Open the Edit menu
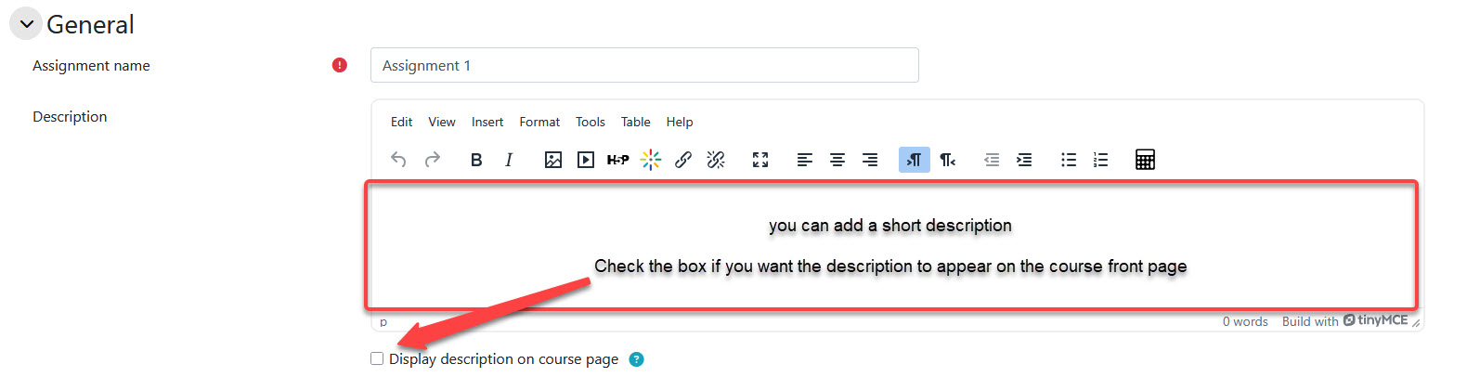1467x377 pixels. [x=402, y=122]
